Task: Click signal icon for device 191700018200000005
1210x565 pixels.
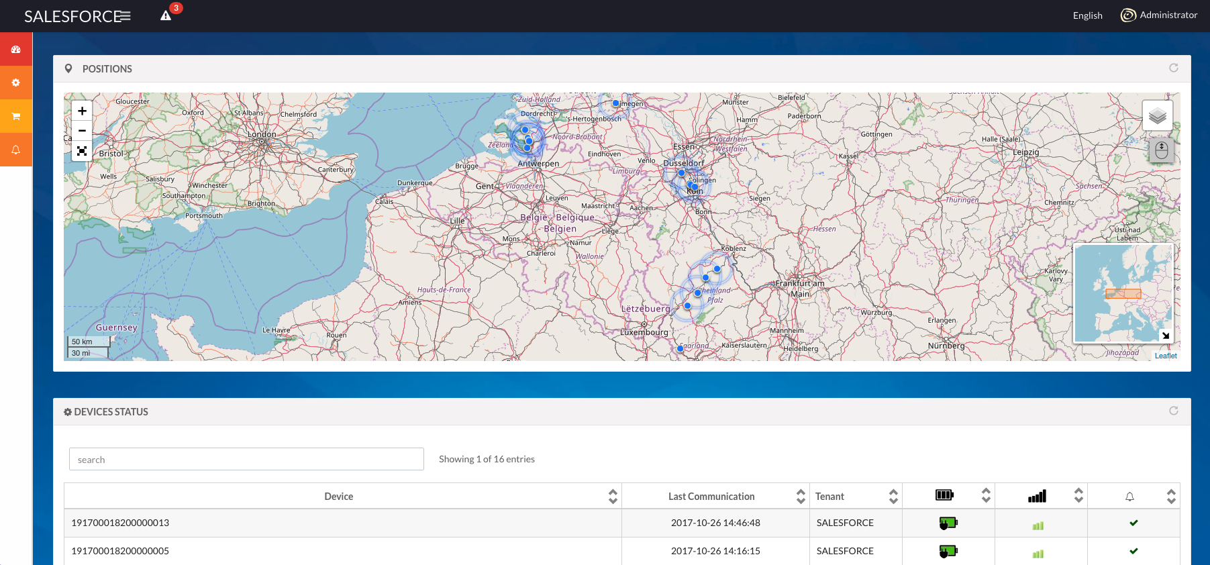Action: pos(1038,554)
